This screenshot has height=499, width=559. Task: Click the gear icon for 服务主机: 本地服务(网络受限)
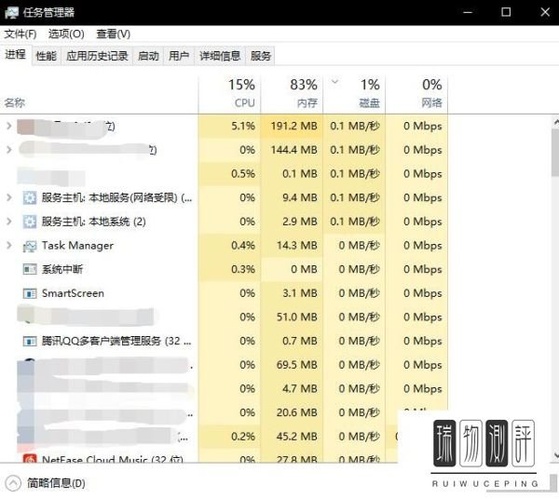click(30, 197)
